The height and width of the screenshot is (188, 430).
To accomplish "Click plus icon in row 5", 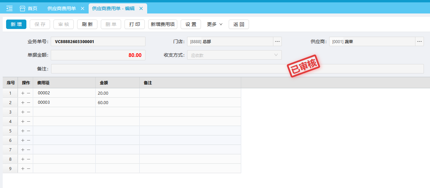I will coord(23,131).
